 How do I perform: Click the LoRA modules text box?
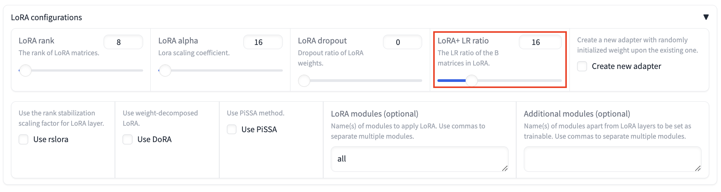419,159
